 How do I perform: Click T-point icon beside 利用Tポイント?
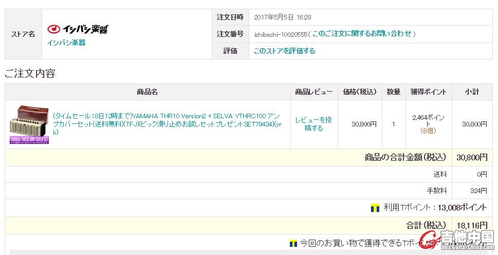point(375,208)
